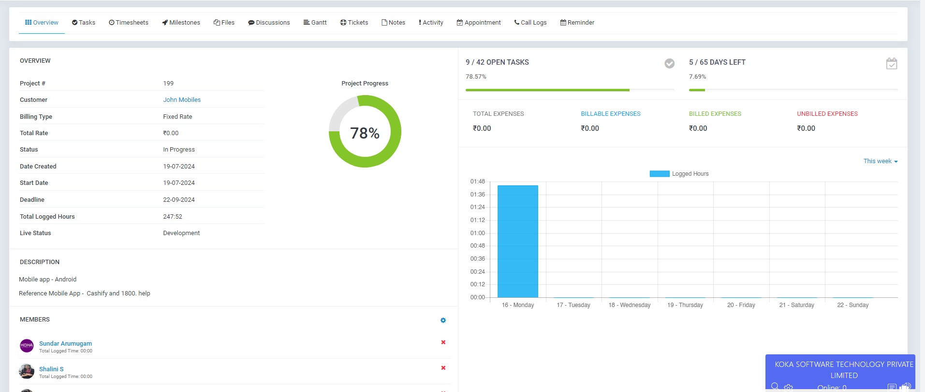925x392 pixels.
Task: Open chat widget settings gear
Action: pyautogui.click(x=788, y=387)
